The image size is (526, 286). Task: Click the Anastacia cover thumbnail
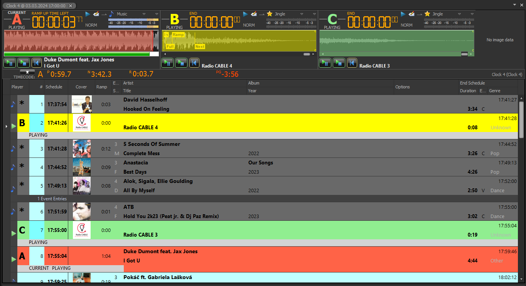point(81,167)
